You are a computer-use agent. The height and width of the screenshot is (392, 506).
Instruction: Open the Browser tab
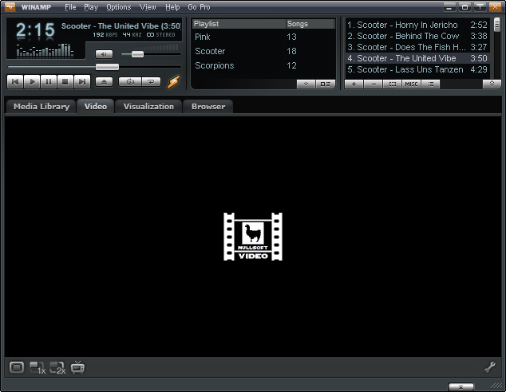click(x=208, y=106)
